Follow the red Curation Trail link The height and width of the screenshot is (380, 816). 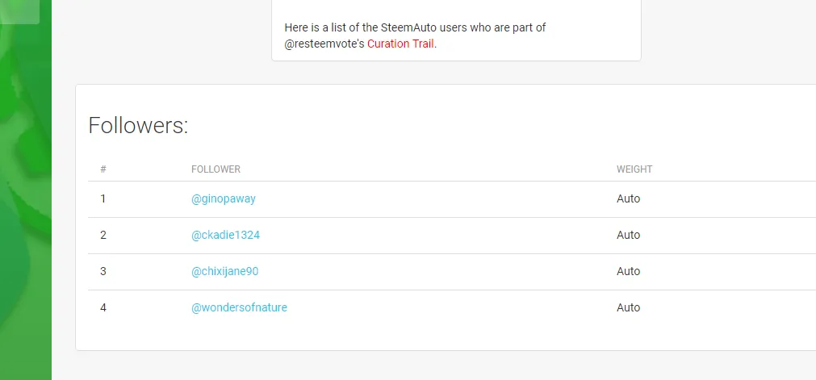pyautogui.click(x=401, y=44)
